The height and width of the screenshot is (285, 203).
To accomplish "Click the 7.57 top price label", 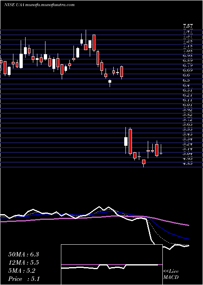I will coord(188,26).
